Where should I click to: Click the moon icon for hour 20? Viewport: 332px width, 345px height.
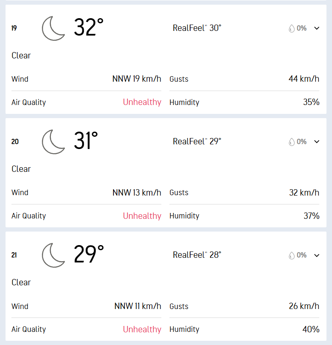pyautogui.click(x=53, y=142)
